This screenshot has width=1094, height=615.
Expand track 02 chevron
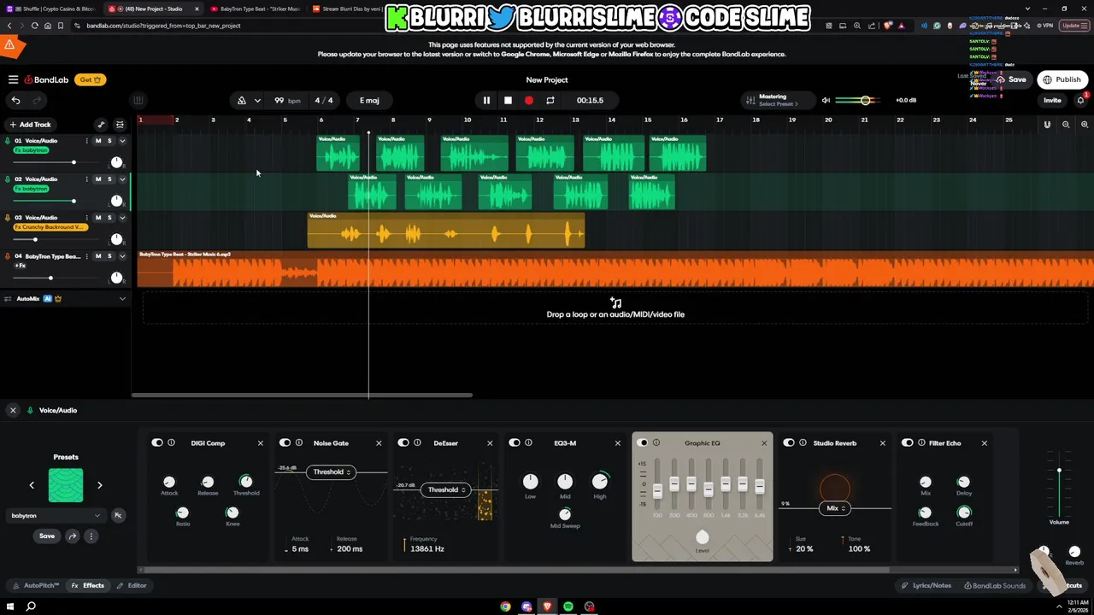122,179
